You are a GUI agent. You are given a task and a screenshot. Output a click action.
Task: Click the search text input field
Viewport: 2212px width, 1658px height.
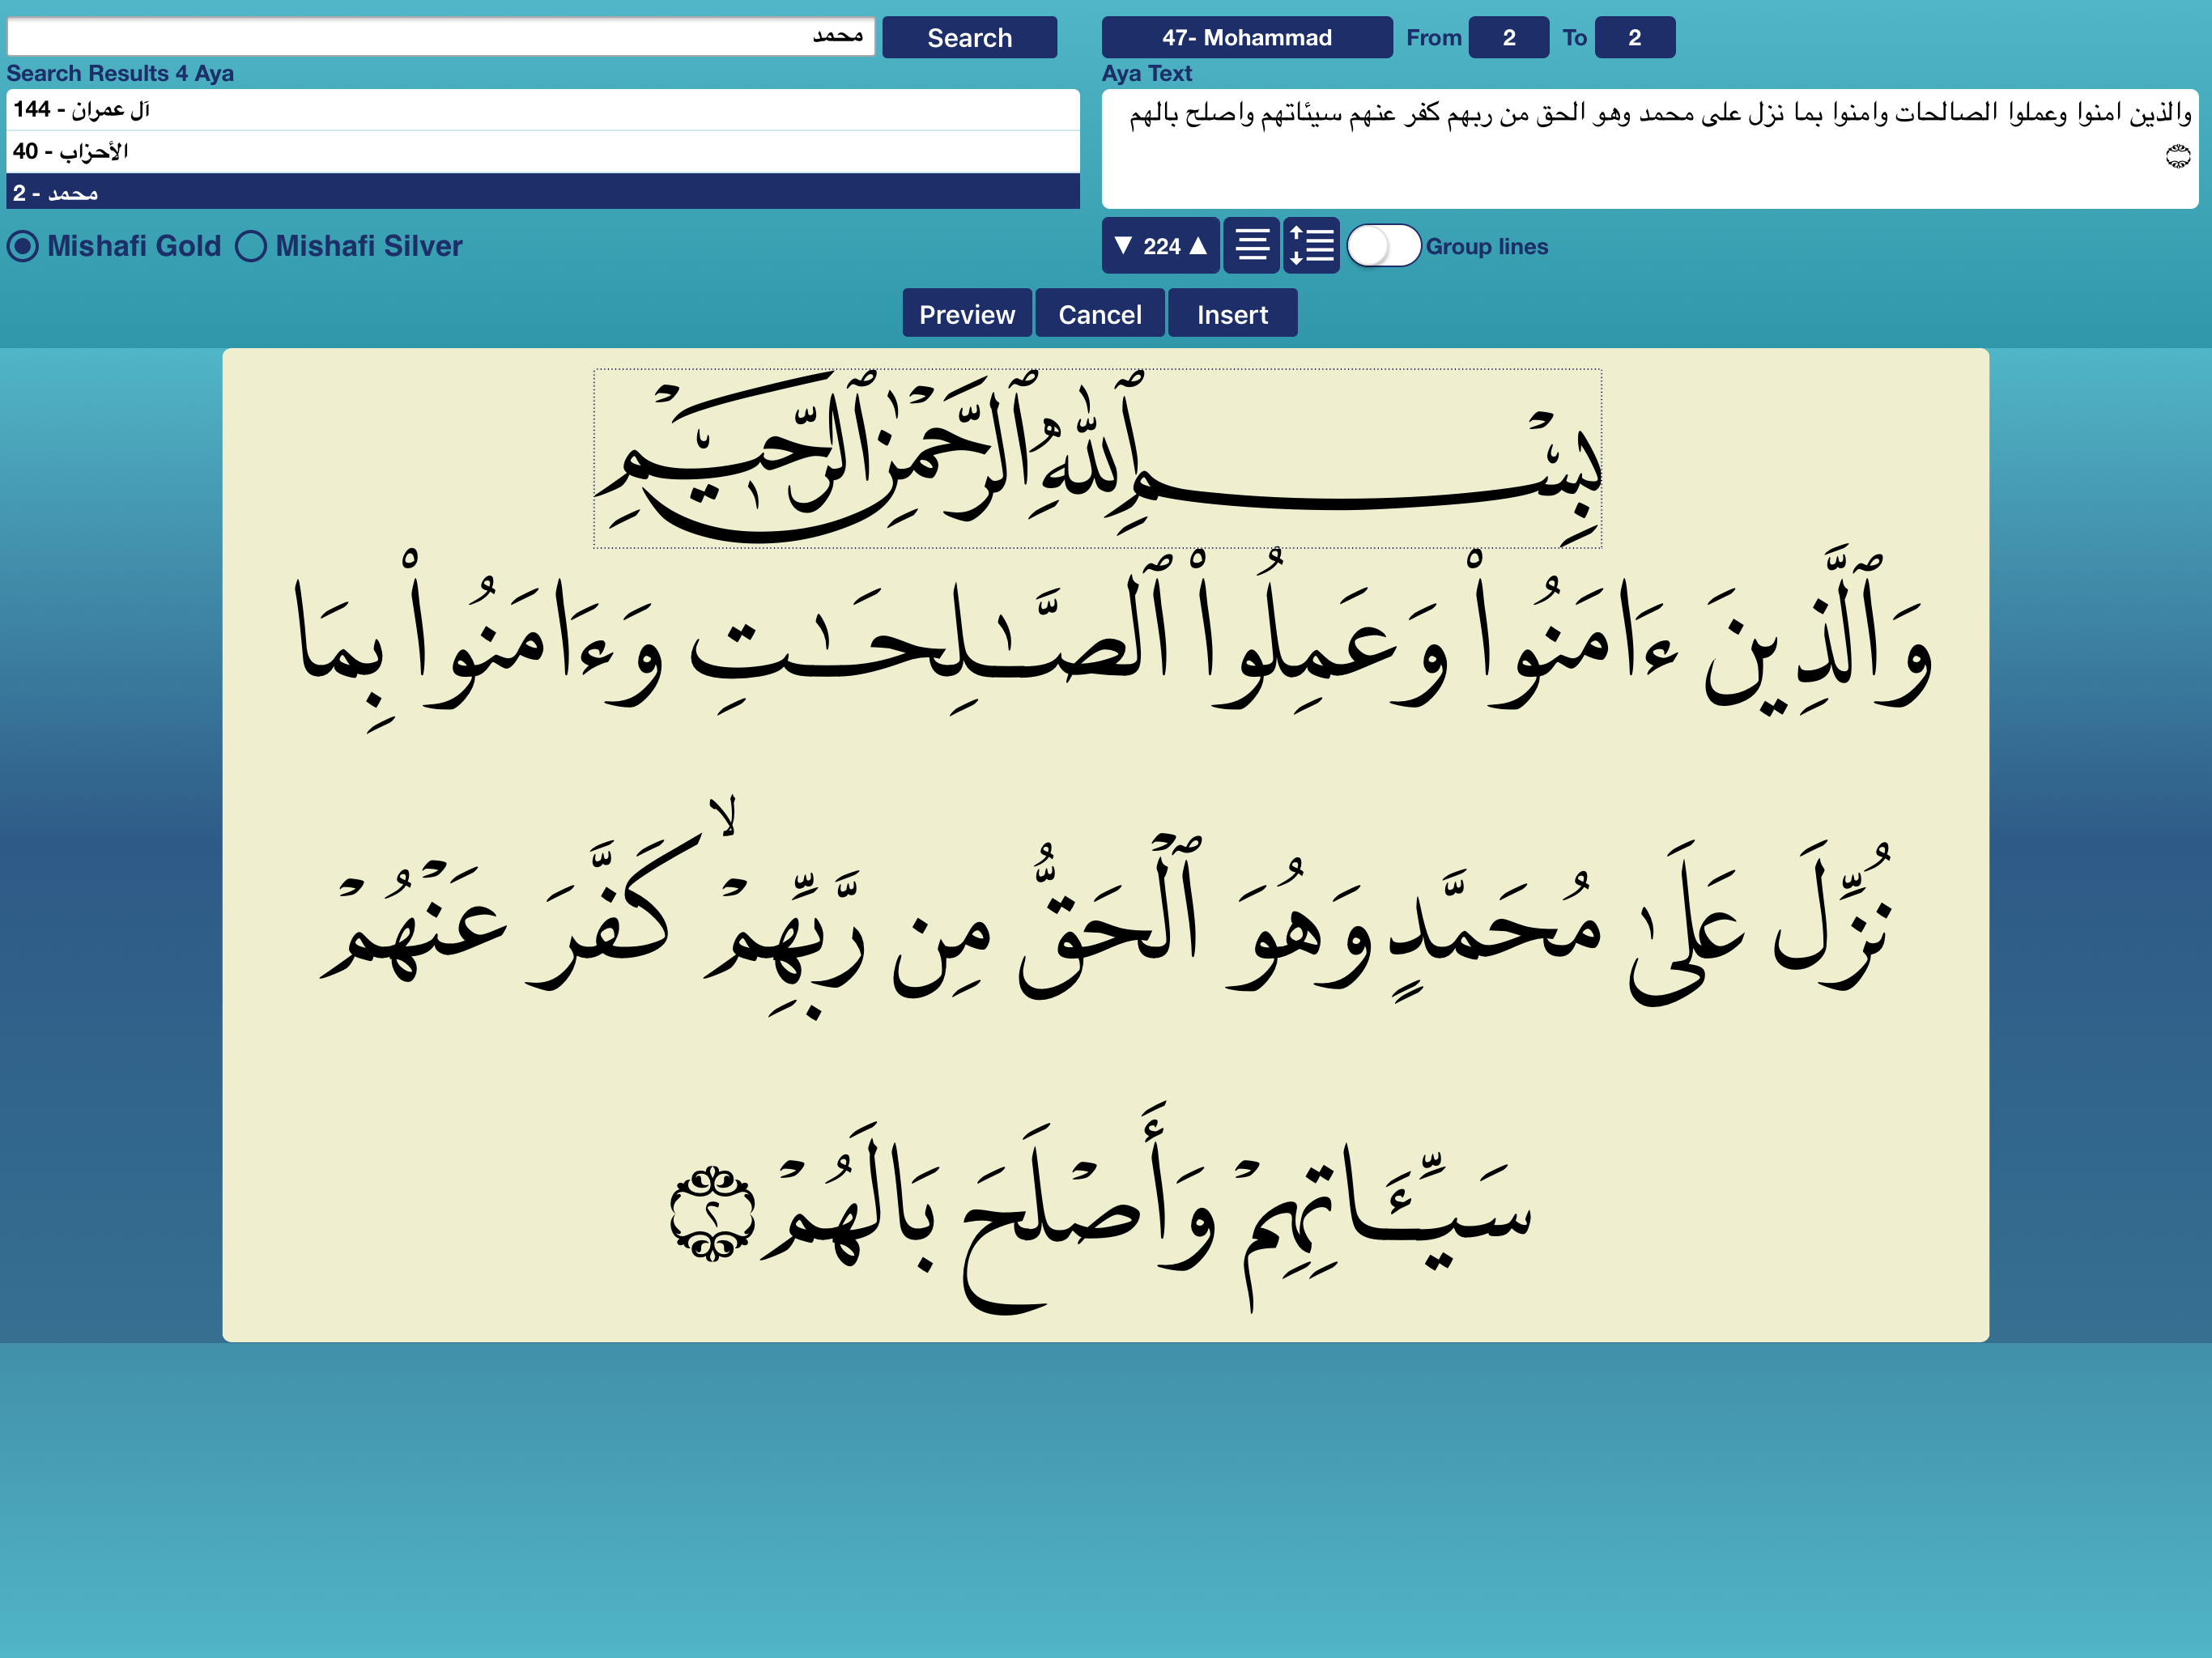pyautogui.click(x=440, y=37)
